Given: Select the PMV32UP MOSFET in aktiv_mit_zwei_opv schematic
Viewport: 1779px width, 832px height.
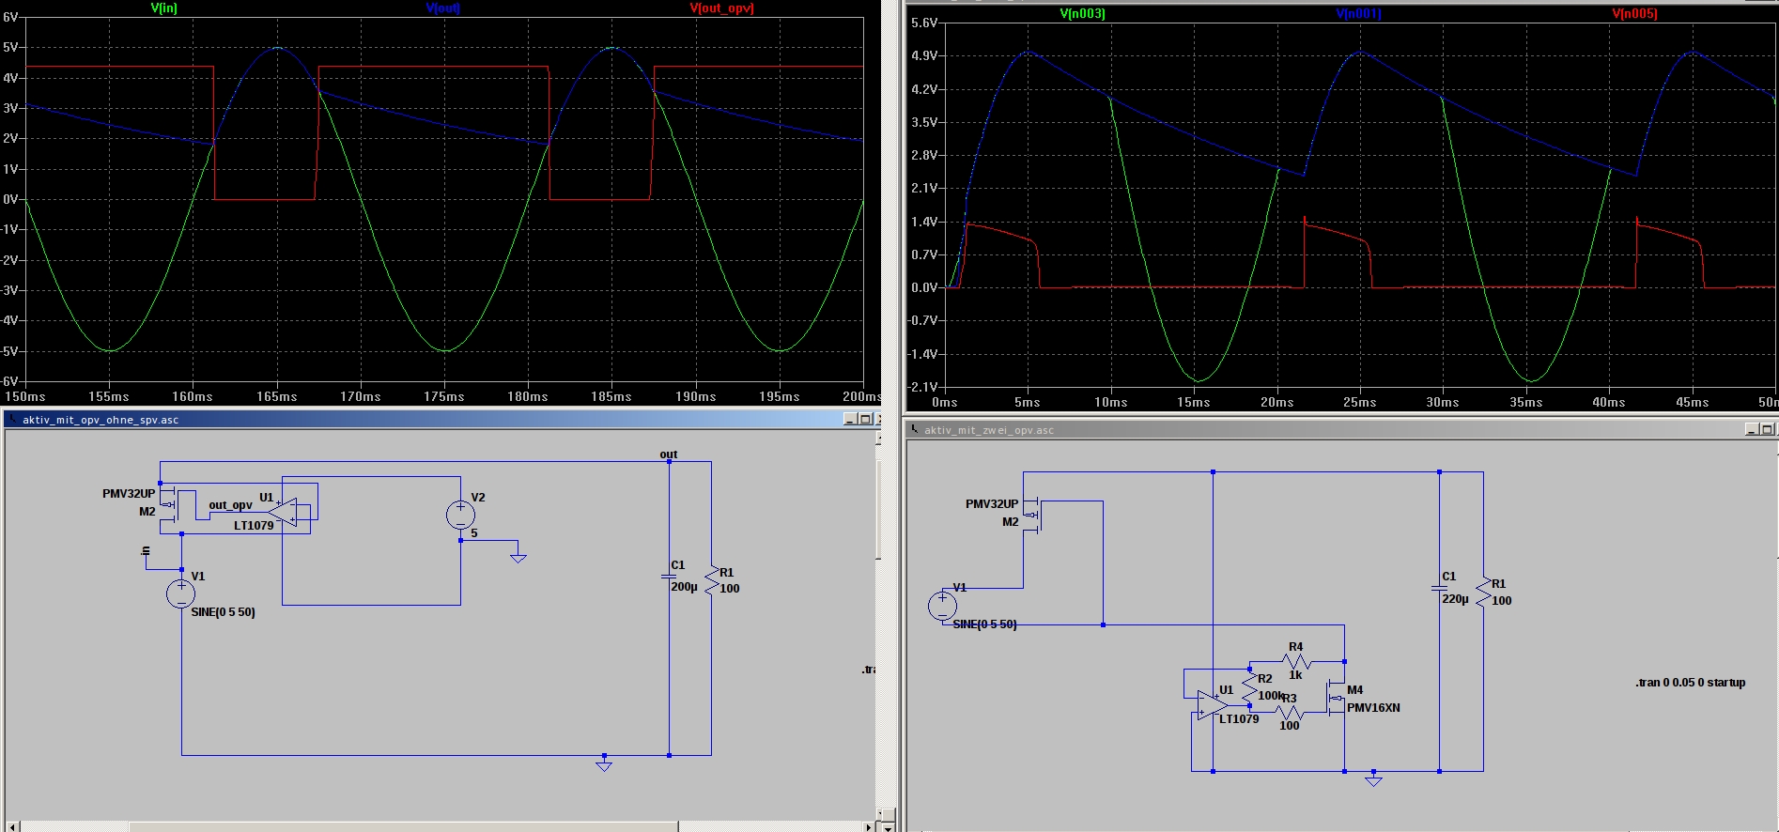Looking at the screenshot, I should (x=1031, y=515).
